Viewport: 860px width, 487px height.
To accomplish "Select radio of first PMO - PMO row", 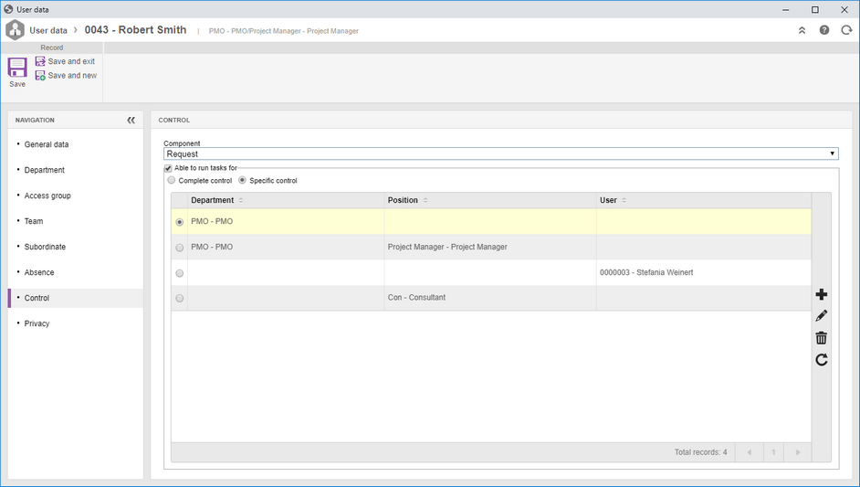I will [x=179, y=222].
